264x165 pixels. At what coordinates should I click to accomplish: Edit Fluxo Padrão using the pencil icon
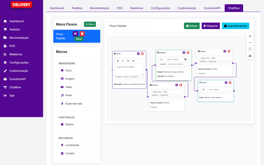coord(75,34)
